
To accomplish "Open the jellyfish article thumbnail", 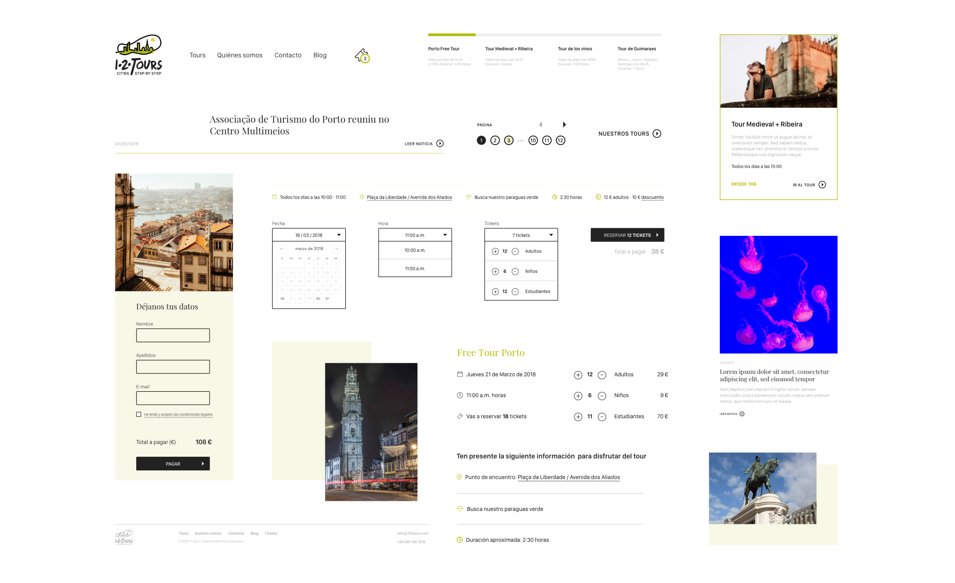I will point(779,295).
